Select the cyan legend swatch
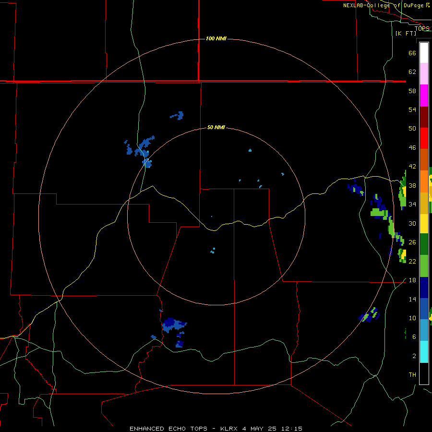The width and height of the screenshot is (432, 432). tap(424, 352)
